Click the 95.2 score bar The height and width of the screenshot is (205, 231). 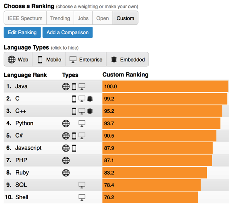162,111
